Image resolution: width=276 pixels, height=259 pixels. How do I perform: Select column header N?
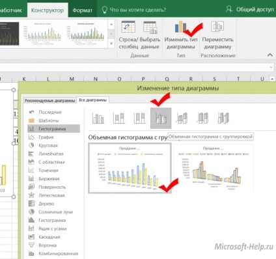pos(96,79)
